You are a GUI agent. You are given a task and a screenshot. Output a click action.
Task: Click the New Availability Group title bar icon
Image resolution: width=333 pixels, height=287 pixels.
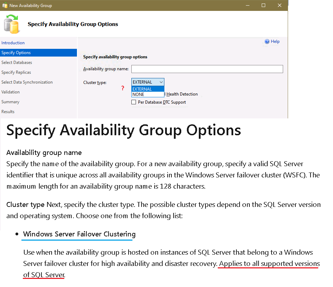5,5
